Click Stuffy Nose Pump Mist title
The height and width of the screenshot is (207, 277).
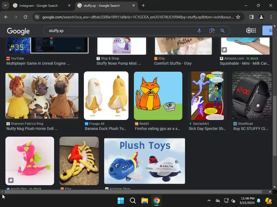click(x=118, y=63)
